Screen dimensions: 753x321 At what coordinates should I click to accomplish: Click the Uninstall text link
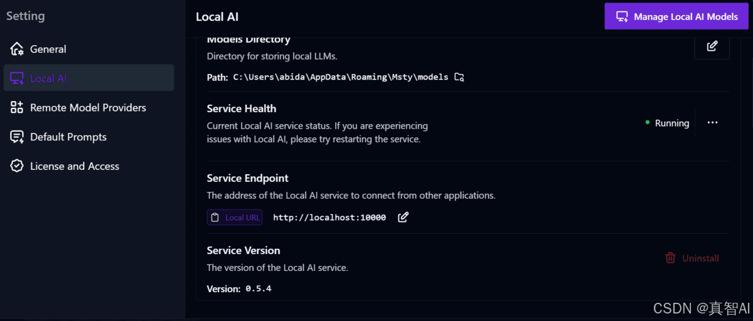tap(700, 258)
